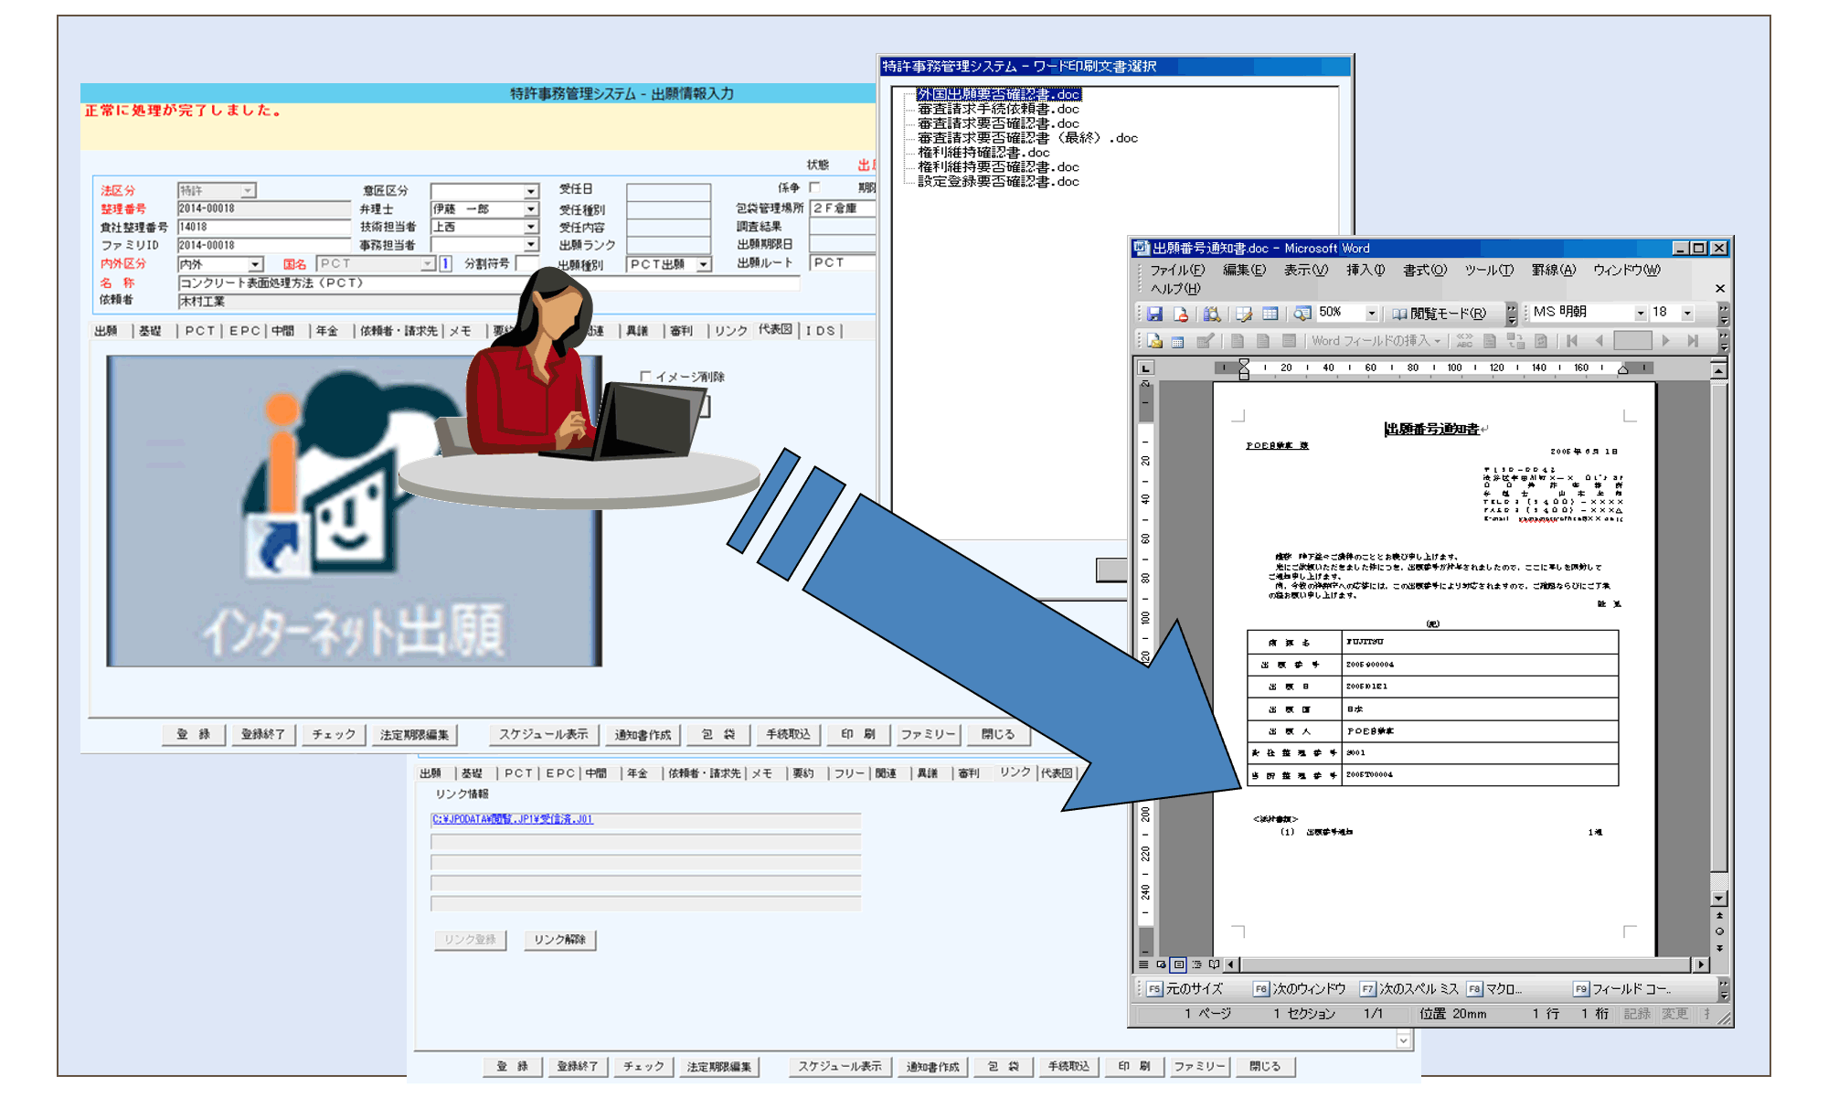The image size is (1828, 1097).
Task: Expand the MS 明朝 font dropdown
Action: point(1641,314)
